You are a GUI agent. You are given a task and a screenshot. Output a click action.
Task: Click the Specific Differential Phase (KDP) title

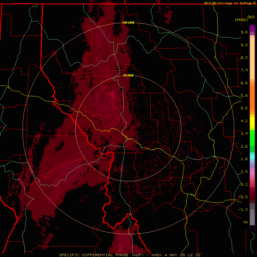point(101,255)
